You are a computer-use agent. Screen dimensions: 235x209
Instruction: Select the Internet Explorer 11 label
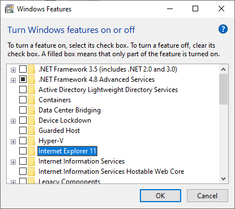67,151
